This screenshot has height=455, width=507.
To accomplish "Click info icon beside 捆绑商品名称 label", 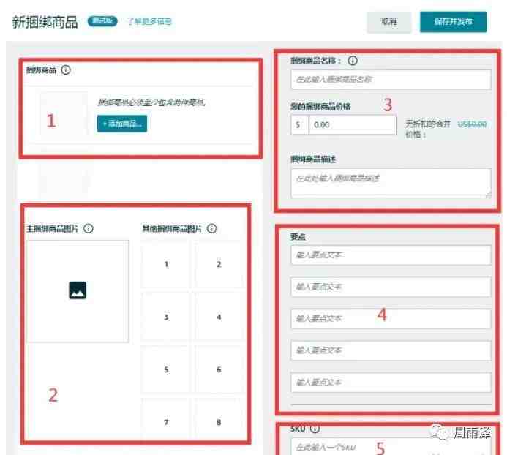I will (353, 61).
